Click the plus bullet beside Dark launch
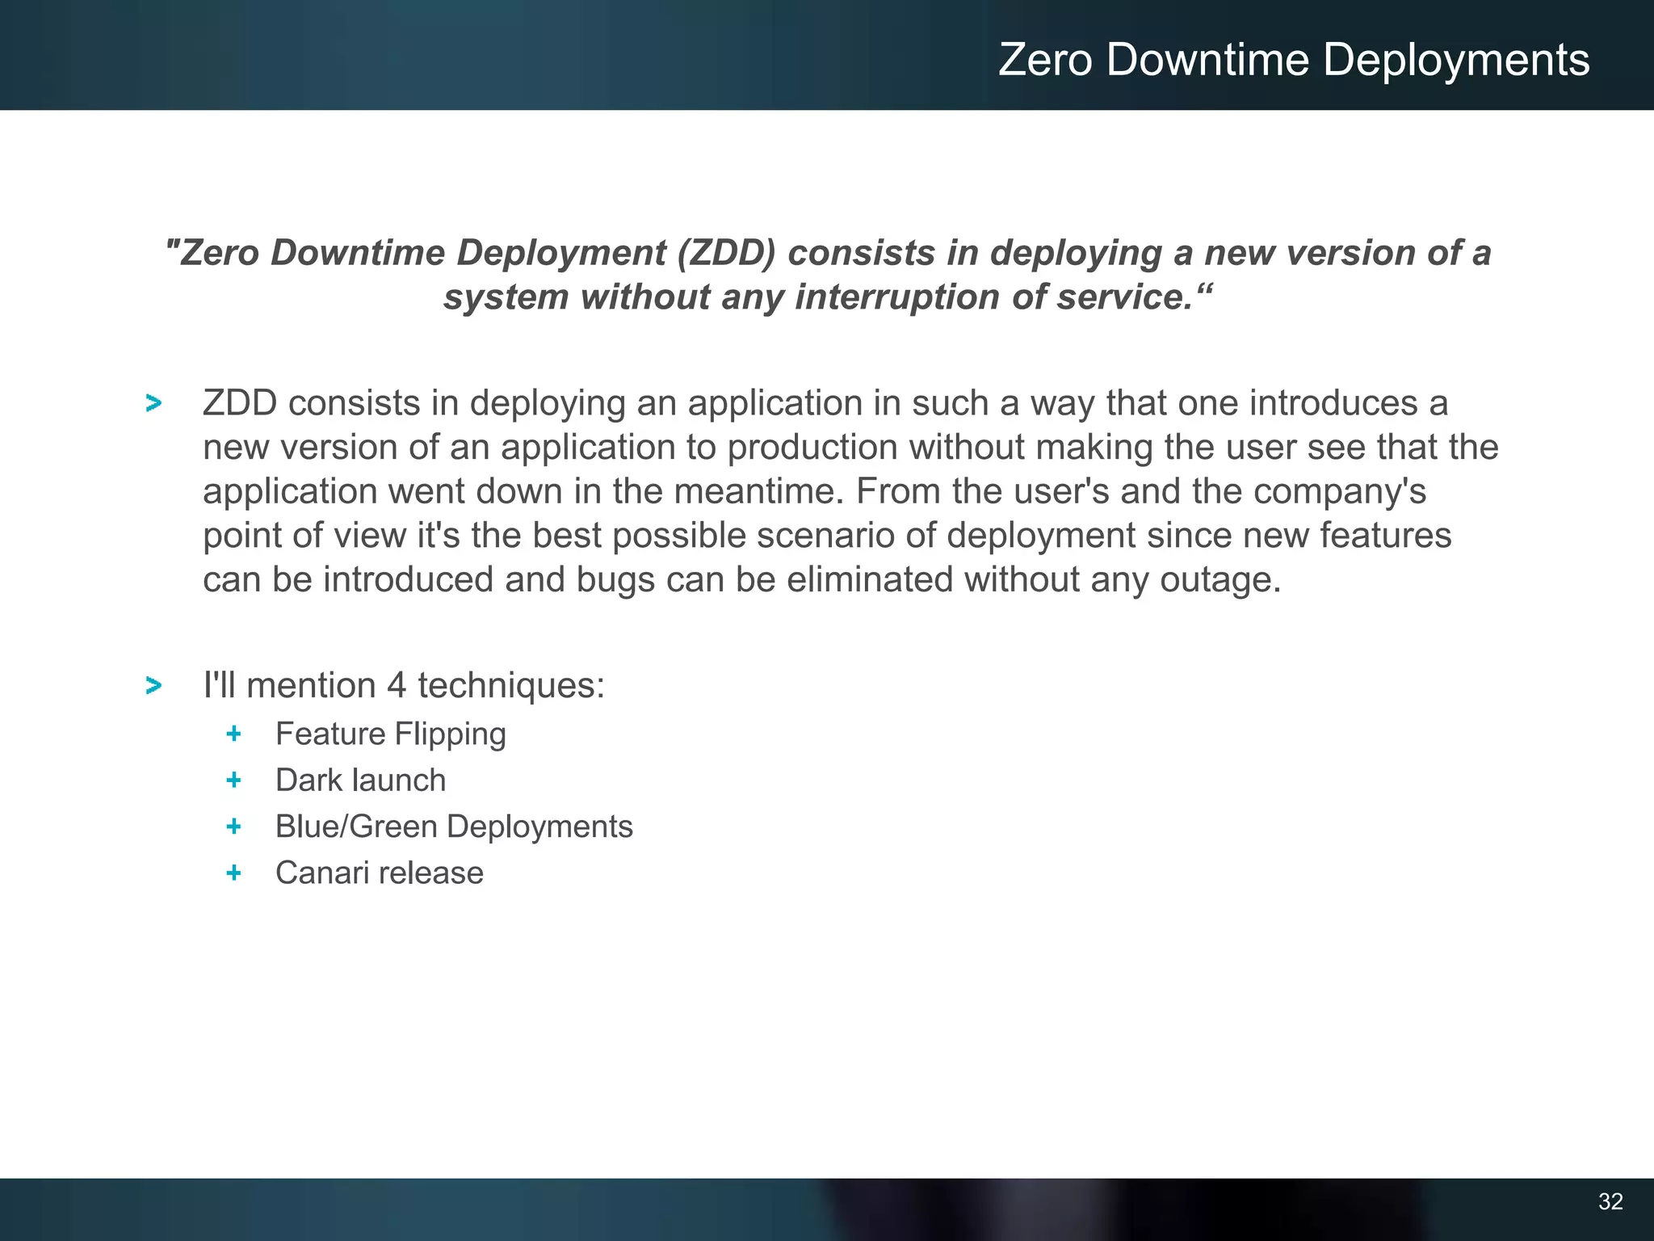Viewport: 1654px width, 1241px height. pyautogui.click(x=234, y=780)
